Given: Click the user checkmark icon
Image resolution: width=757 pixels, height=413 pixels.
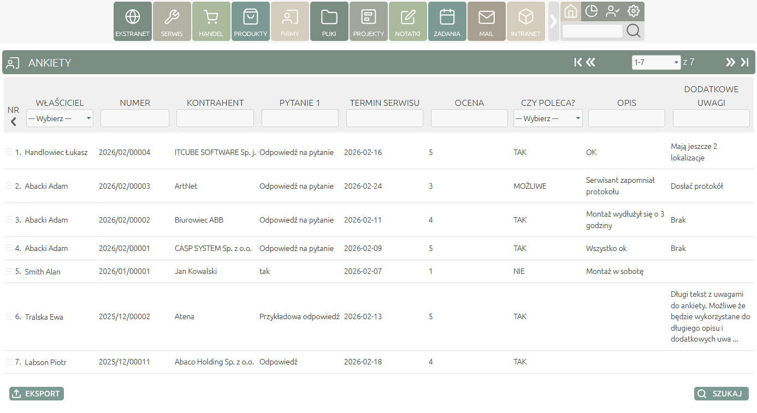Looking at the screenshot, I should (x=612, y=11).
